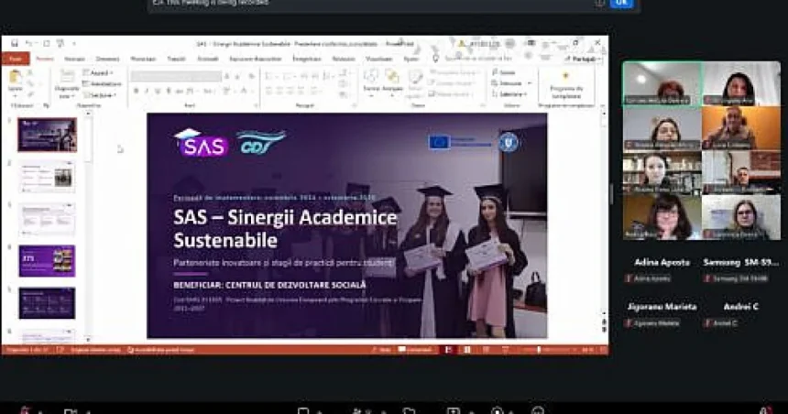Expand the Aspect layout dropdown
Screen dimensions: 788x414
pos(98,73)
